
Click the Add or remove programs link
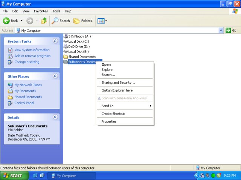(32, 56)
